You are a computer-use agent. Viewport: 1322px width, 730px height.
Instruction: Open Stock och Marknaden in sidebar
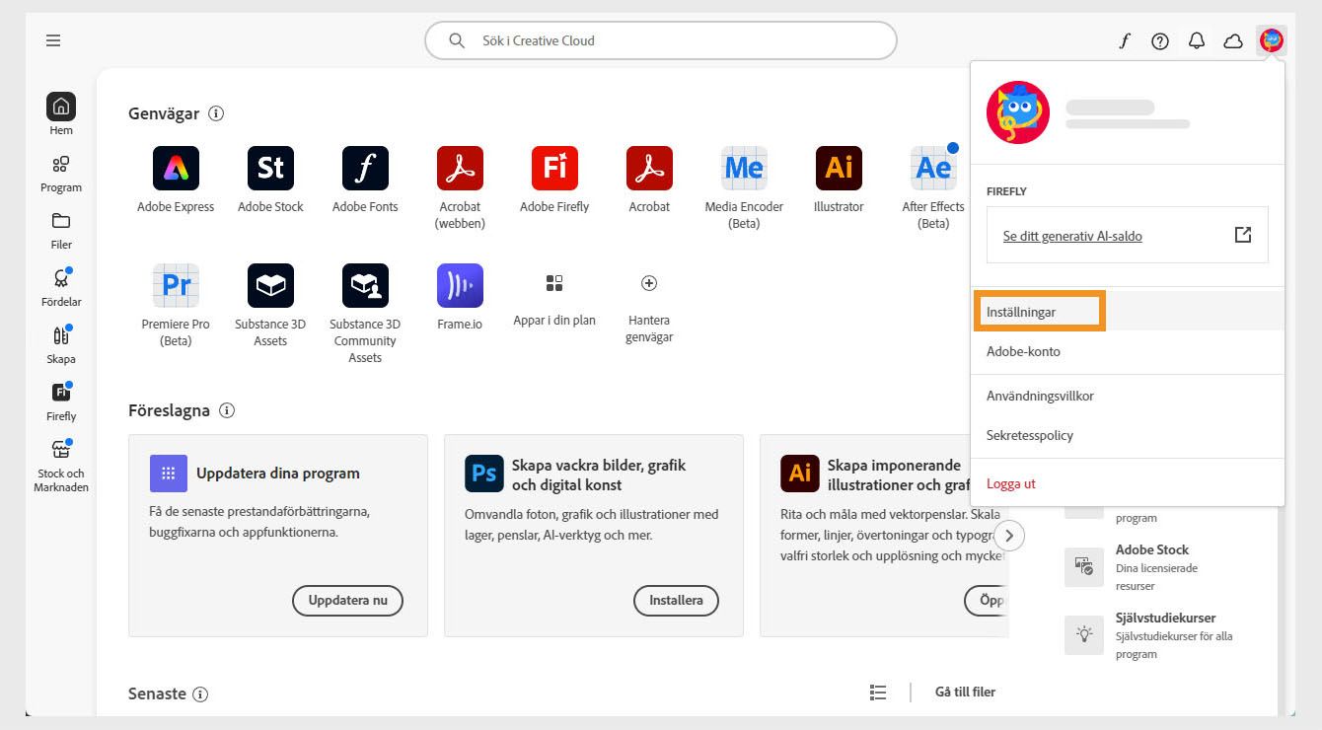point(61,466)
